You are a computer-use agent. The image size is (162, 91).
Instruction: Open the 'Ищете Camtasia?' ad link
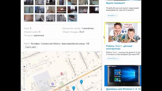115,3
